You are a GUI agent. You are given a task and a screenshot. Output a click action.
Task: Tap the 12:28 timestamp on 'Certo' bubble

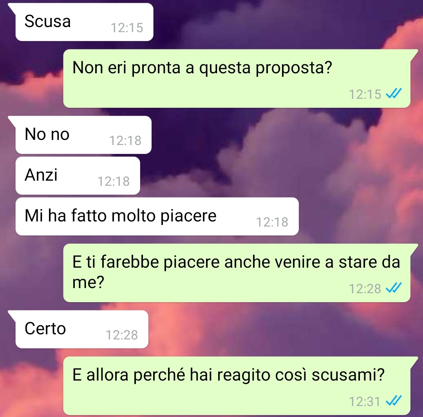[x=122, y=335]
